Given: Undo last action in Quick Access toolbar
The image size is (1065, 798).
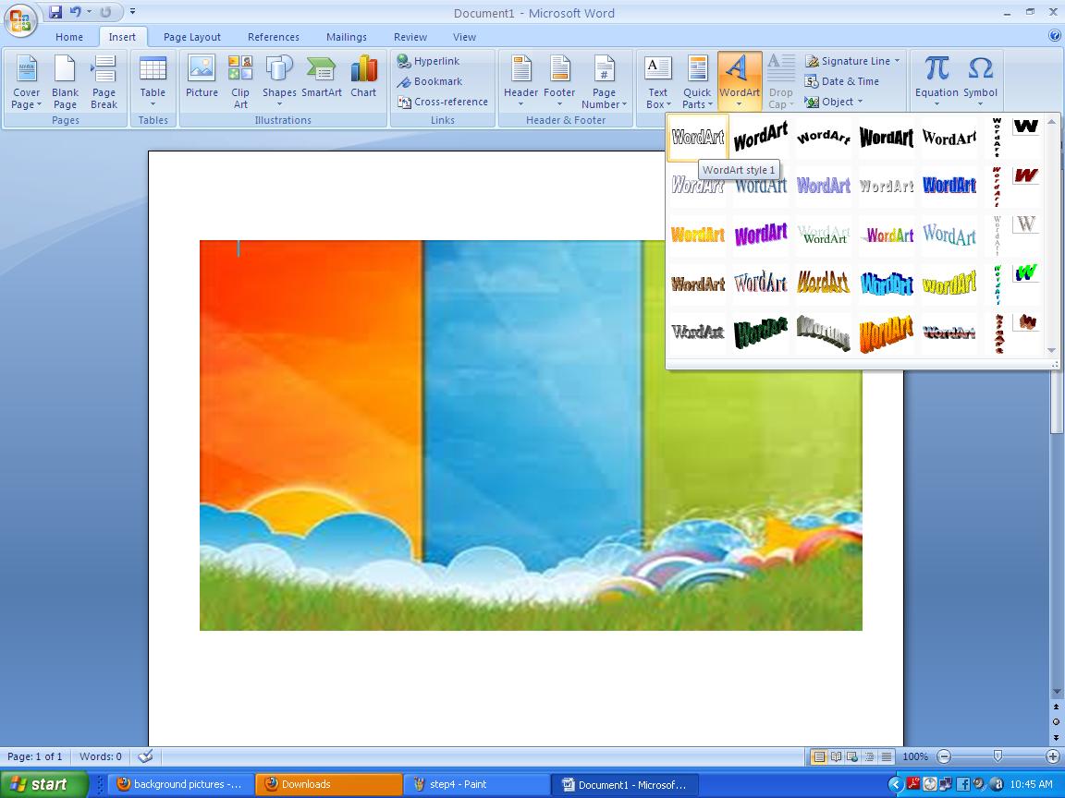Looking at the screenshot, I should (x=76, y=11).
